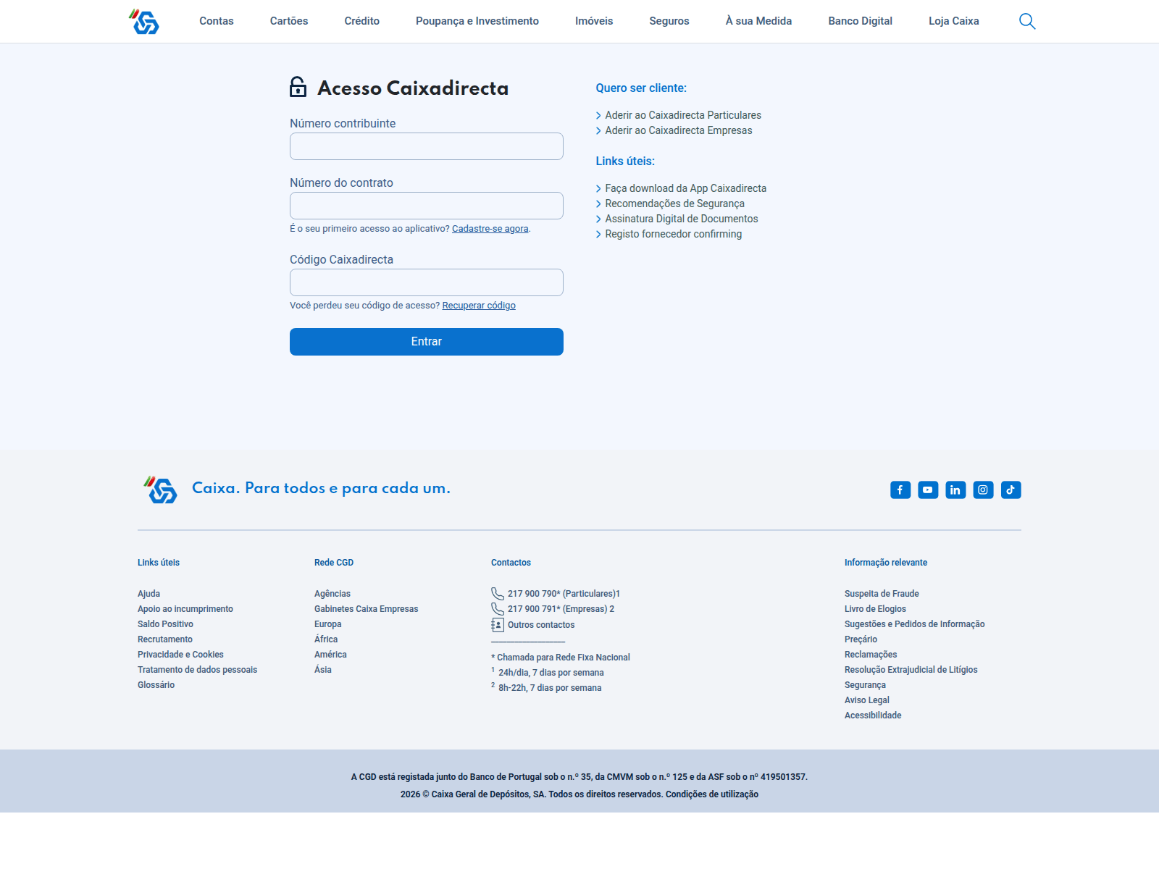Open Tratamento de dados pessoais link
The width and height of the screenshot is (1159, 869).
tap(198, 670)
